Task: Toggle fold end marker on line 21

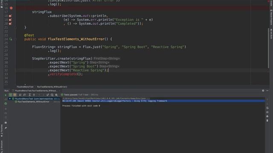Action: coord(15,27)
